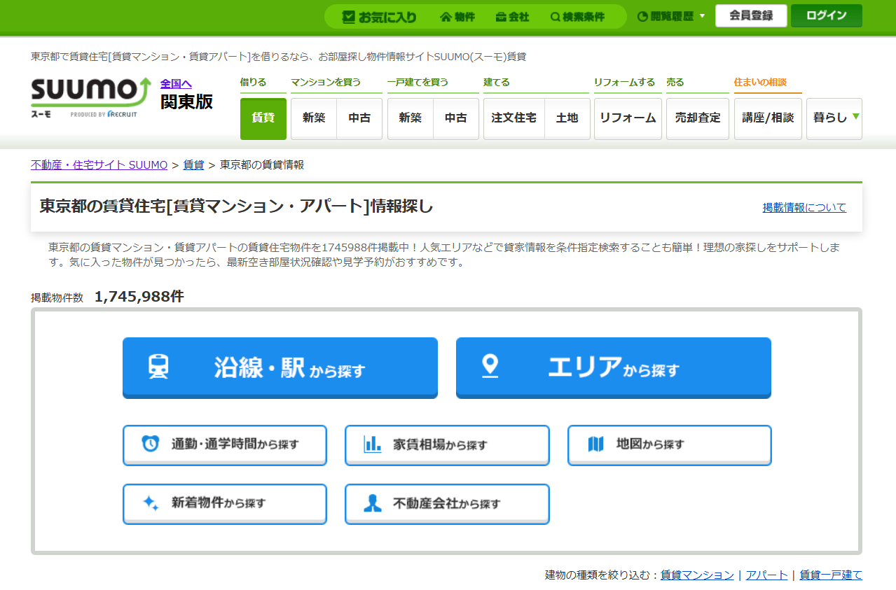Click the person icon for 不動産会社
896x590 pixels.
tap(373, 503)
